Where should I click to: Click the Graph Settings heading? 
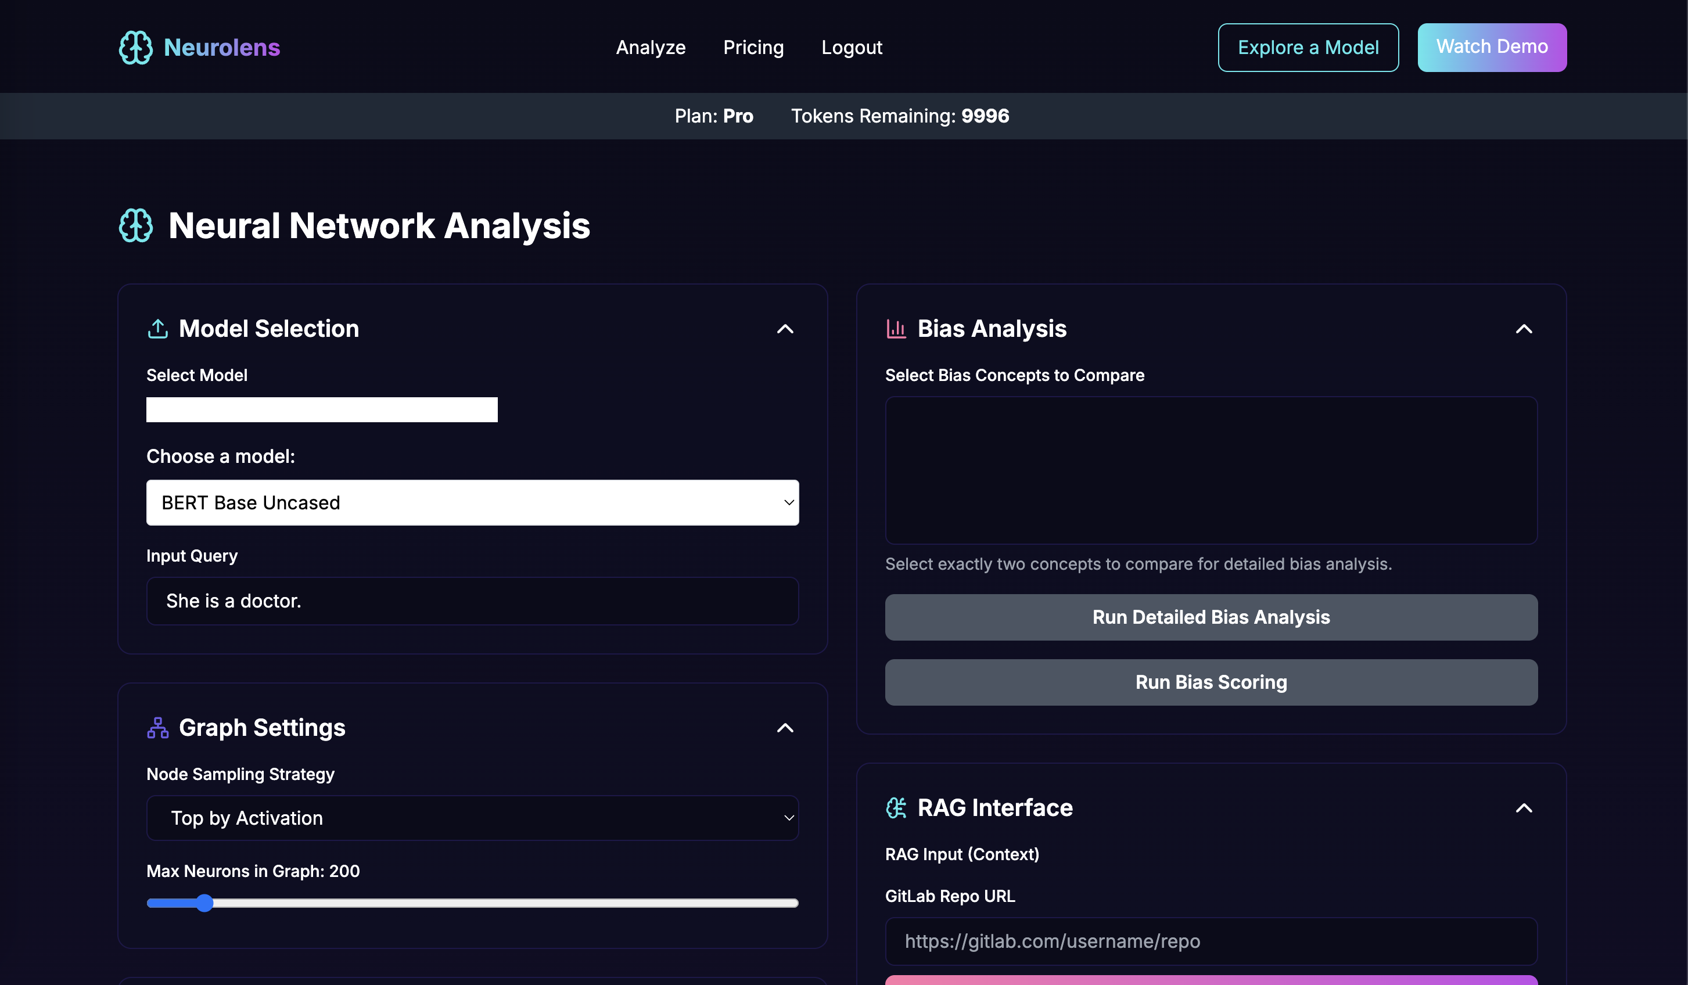[262, 728]
